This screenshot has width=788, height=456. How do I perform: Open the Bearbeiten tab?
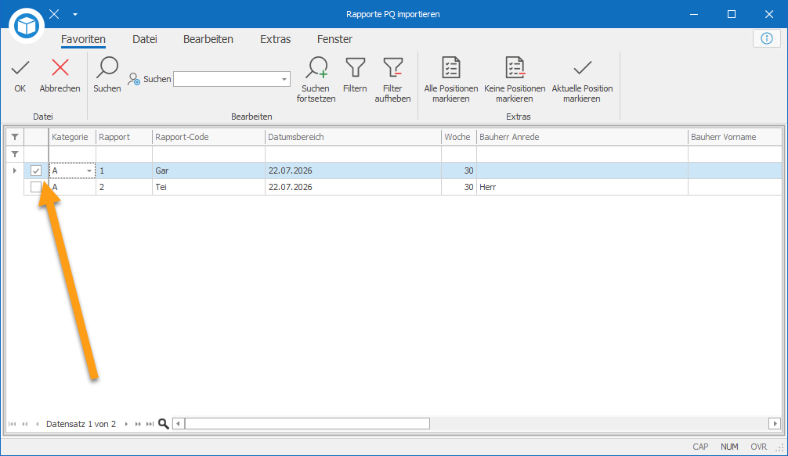(x=208, y=39)
